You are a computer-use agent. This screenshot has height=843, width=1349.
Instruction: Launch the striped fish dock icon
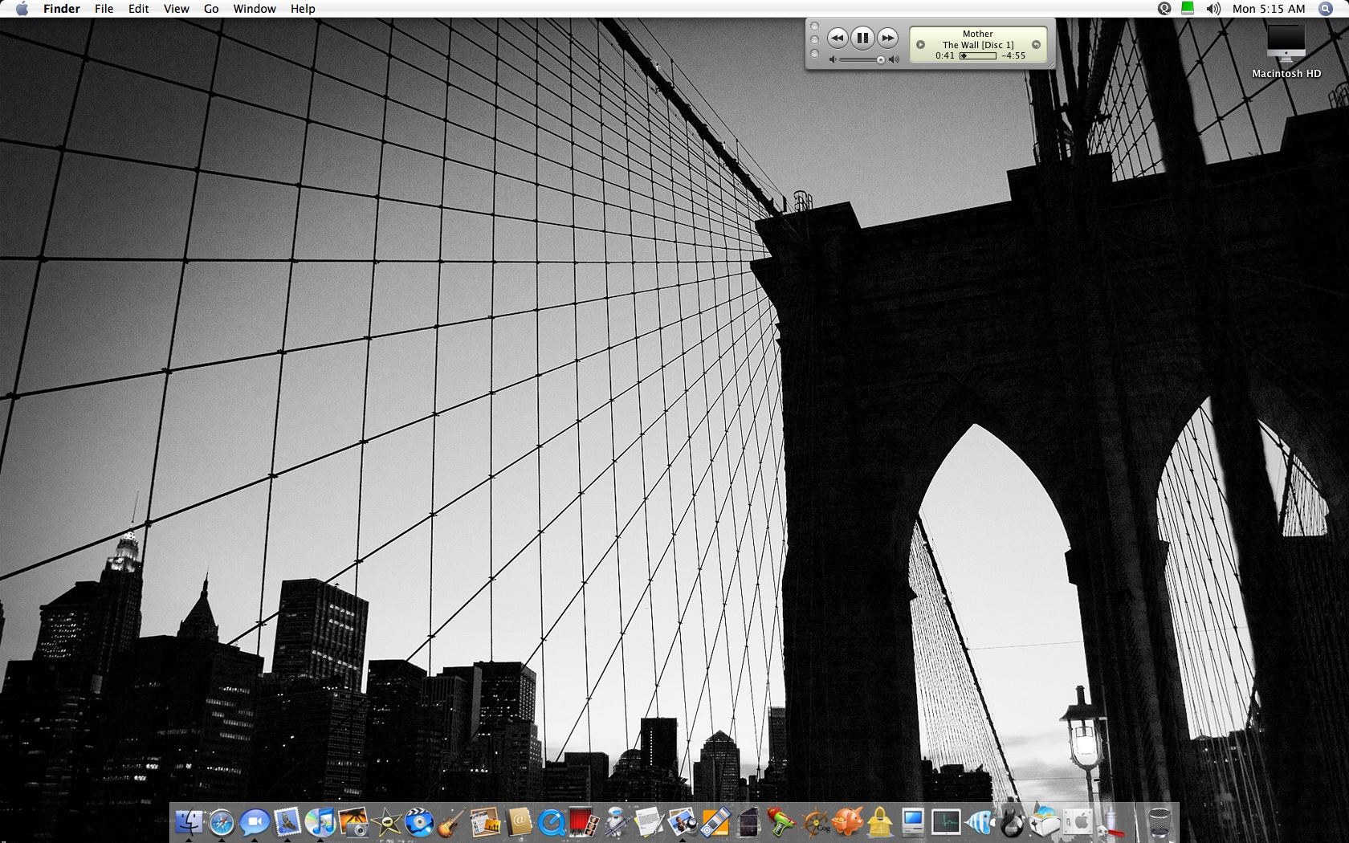[979, 821]
